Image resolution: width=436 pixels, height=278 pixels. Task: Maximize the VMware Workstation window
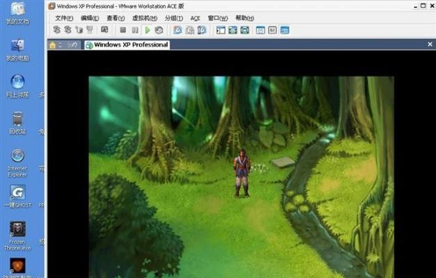(x=423, y=6)
